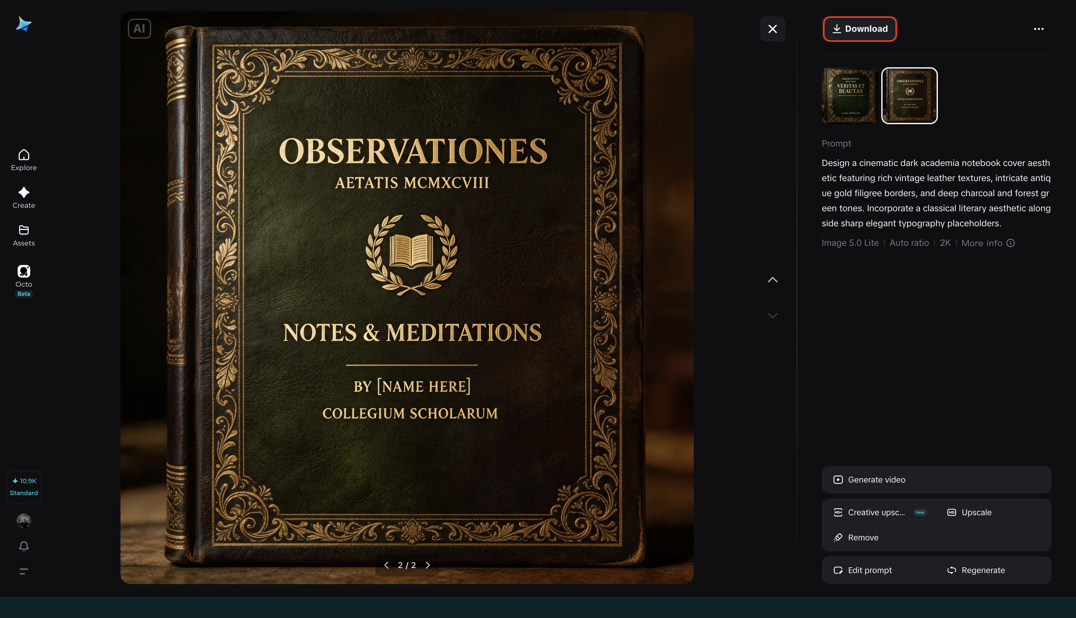Open the 10.9K Standard credits badge
Viewport: 1076px width, 618px height.
[x=24, y=487]
